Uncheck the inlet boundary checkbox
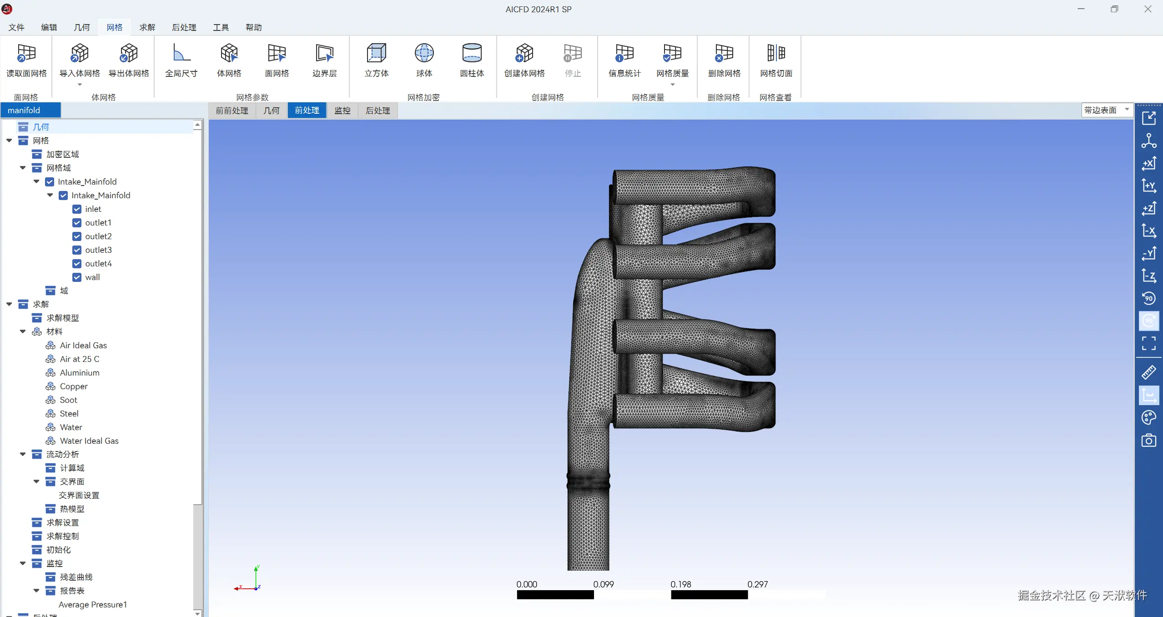The height and width of the screenshot is (617, 1163). [77, 209]
